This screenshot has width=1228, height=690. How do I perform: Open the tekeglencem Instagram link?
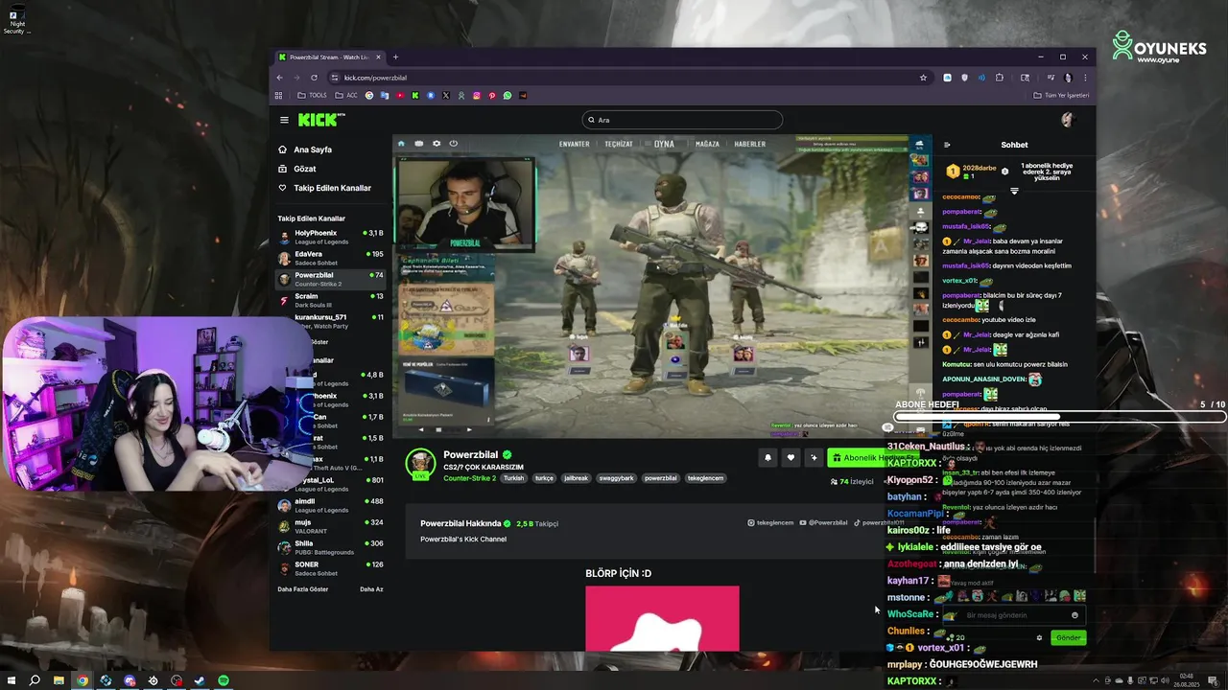770,523
